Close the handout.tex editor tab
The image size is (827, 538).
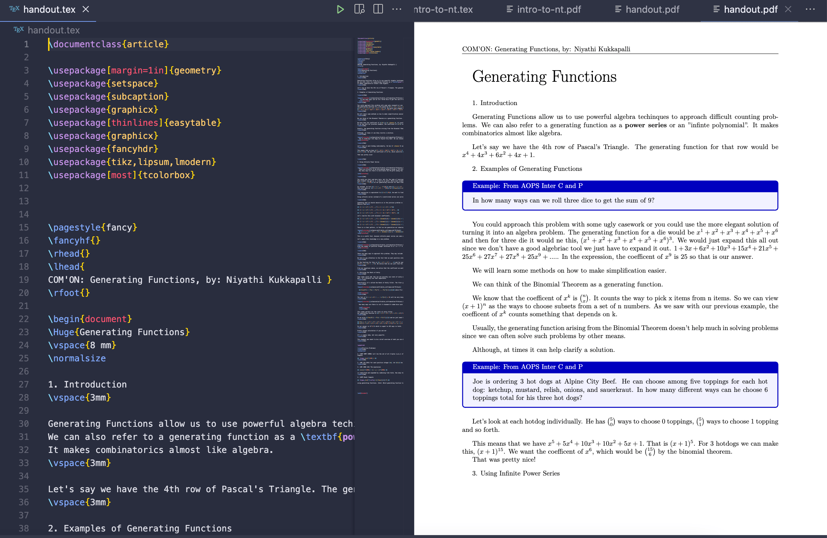click(86, 9)
